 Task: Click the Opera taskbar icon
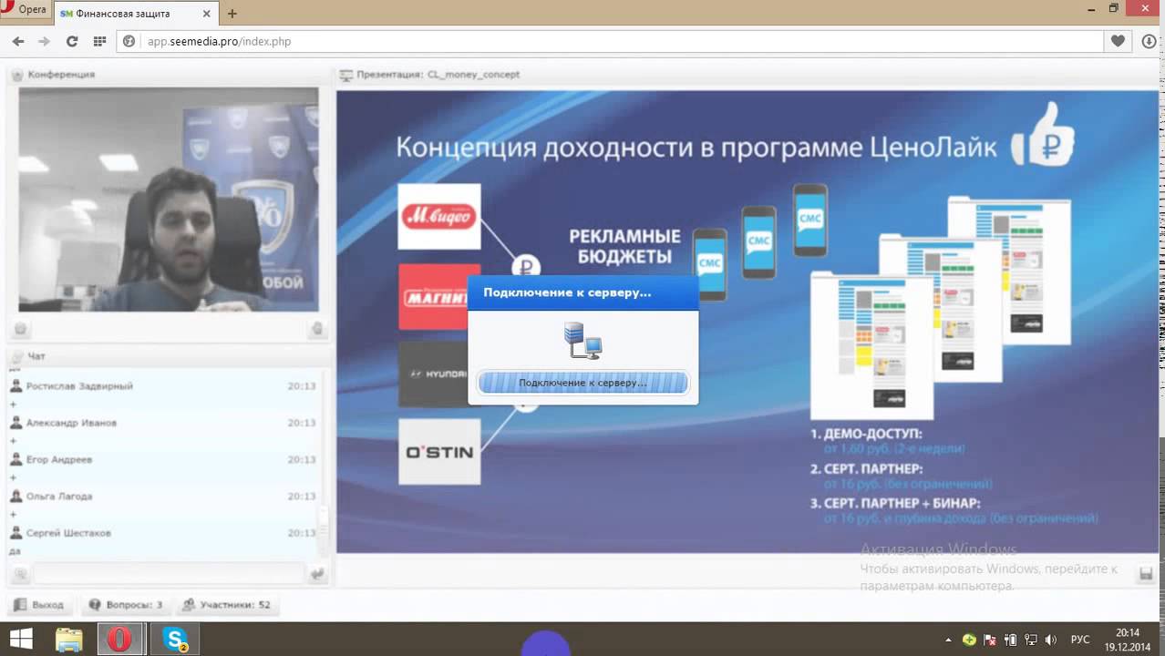coord(119,639)
